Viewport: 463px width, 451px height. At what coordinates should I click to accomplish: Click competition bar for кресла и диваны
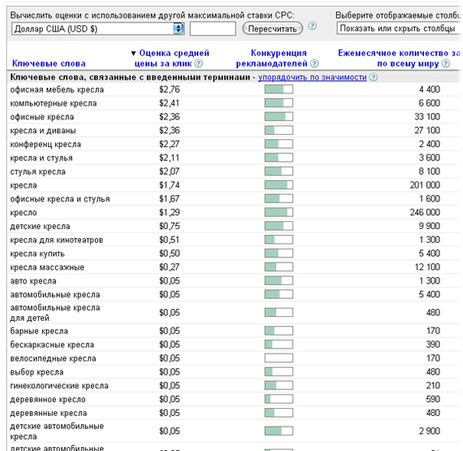click(x=279, y=130)
